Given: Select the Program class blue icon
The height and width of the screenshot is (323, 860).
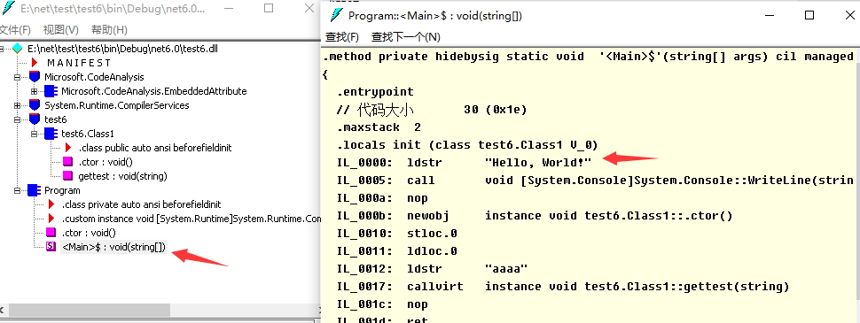Looking at the screenshot, I should [x=34, y=190].
